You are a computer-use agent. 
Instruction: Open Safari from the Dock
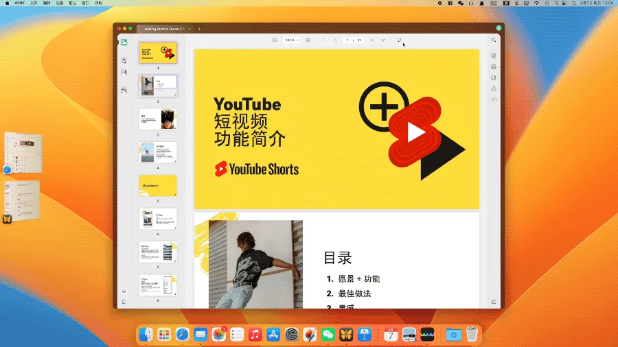pyautogui.click(x=182, y=335)
